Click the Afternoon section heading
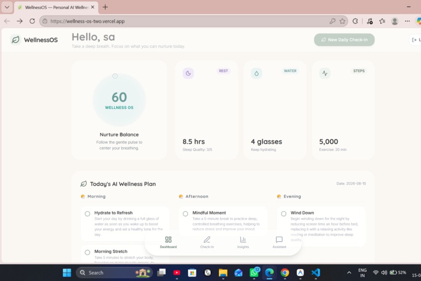Viewport: 421px width, 281px height. coord(197,196)
